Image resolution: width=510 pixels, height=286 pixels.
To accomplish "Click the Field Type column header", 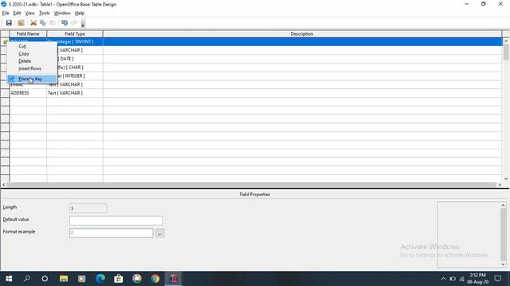I will (x=75, y=33).
